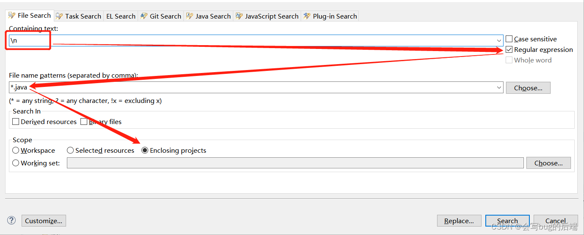
Task: Select the Working set radio button
Action: click(x=16, y=163)
